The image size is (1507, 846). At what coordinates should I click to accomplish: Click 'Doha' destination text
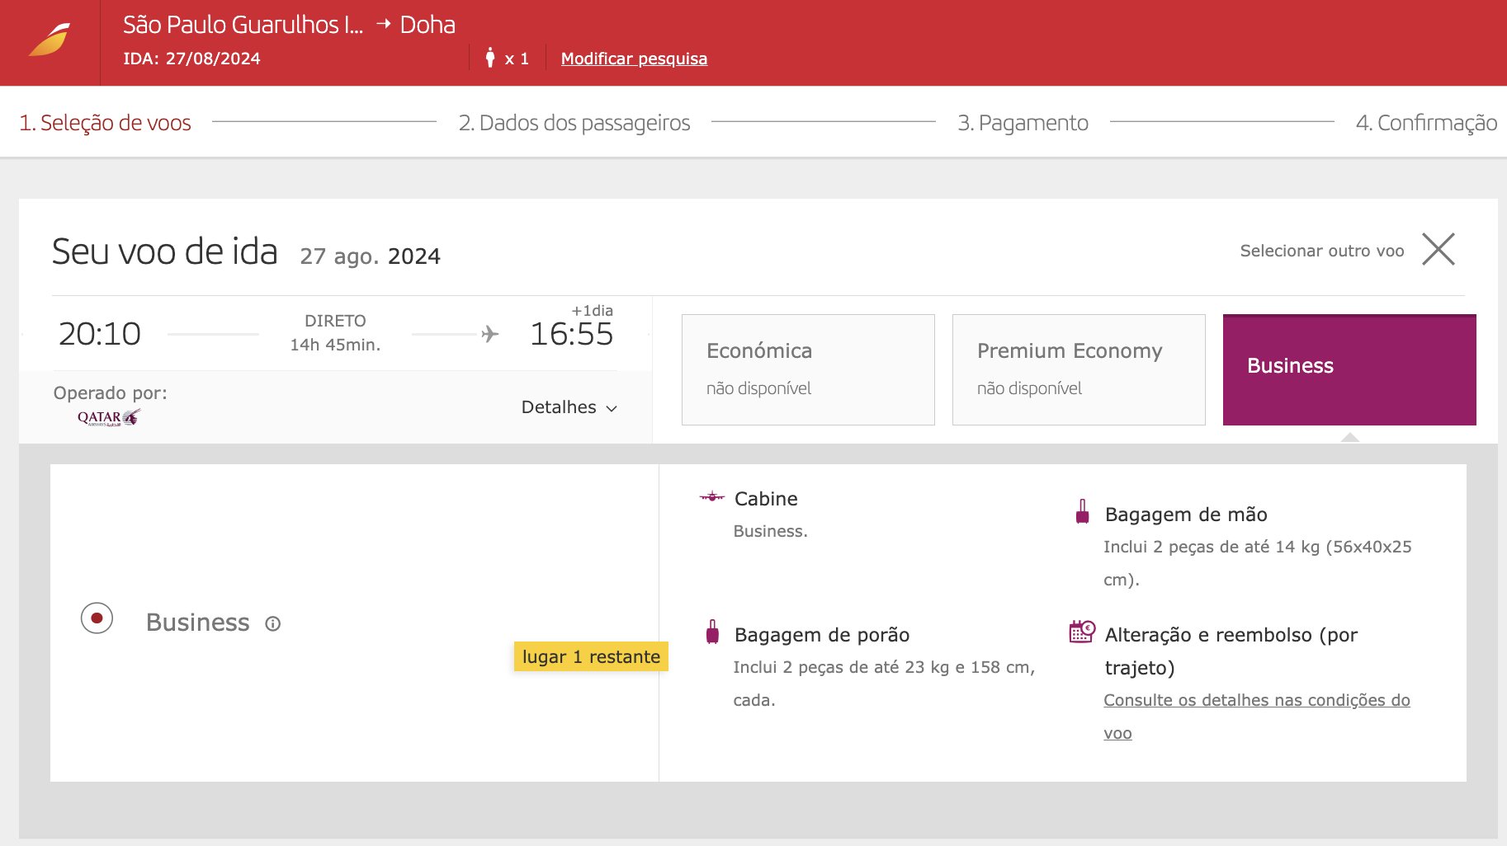(428, 25)
